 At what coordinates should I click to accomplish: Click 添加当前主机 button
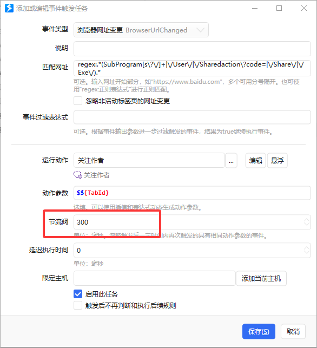point(261,278)
